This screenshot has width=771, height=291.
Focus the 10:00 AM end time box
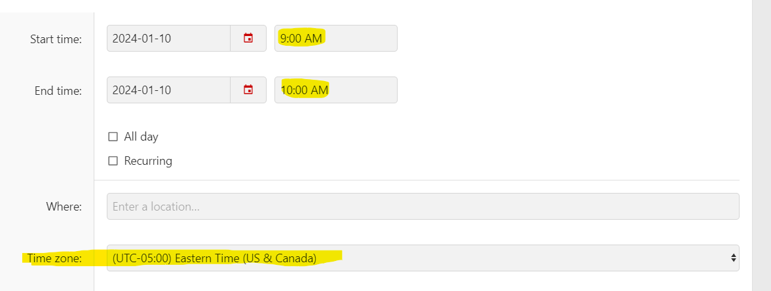(x=336, y=90)
